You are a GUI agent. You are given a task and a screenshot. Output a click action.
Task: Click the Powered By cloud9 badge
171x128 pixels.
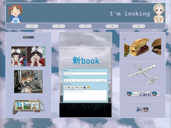(145, 94)
